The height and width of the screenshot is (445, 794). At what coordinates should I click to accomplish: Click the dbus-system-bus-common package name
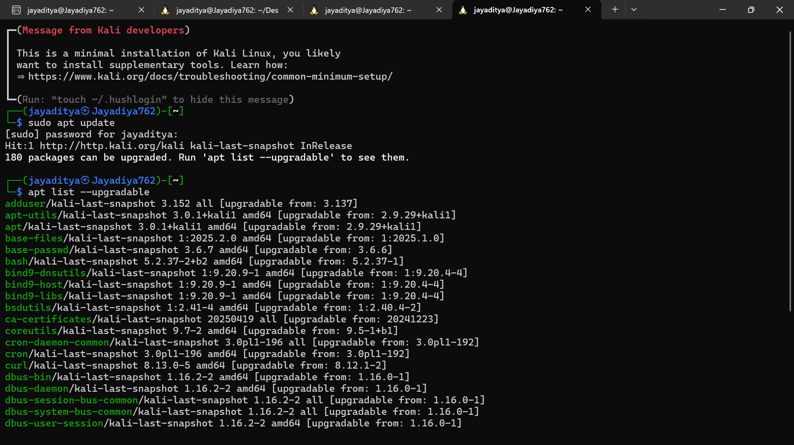pos(69,412)
